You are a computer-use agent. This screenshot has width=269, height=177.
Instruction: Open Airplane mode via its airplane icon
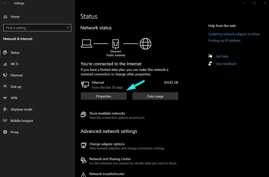(x=5, y=109)
